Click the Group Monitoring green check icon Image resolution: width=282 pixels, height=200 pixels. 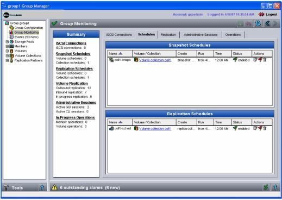coord(54,23)
